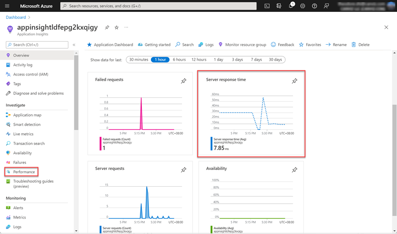Click the Favorites star icon in toolbar
This screenshot has height=234, width=397.
point(301,45)
